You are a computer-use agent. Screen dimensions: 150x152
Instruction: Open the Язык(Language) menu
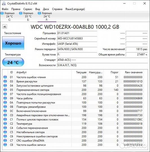75,9
